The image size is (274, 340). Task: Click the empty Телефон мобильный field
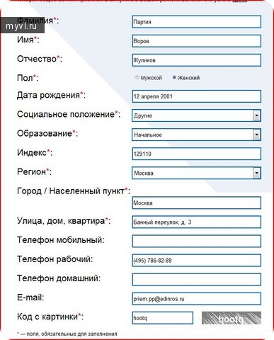pyautogui.click(x=196, y=241)
